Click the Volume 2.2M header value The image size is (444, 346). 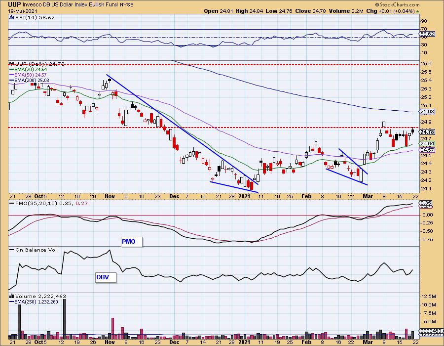[x=346, y=11]
